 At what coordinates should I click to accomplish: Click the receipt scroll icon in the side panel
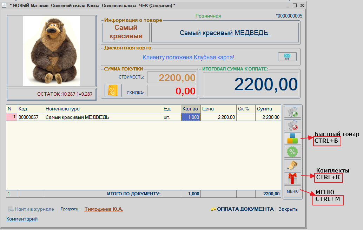tap(293, 165)
